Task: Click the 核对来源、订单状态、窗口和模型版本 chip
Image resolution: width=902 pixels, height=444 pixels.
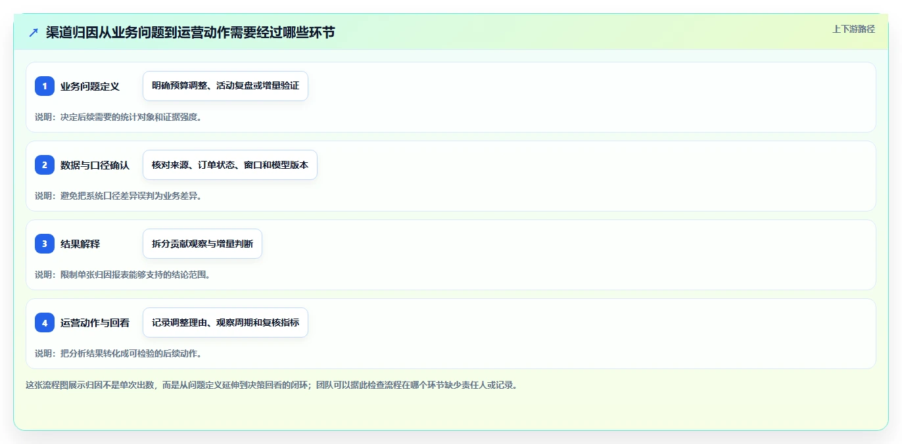Action: coord(230,165)
